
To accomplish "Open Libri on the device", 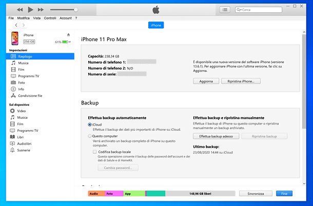I will coord(21,137).
